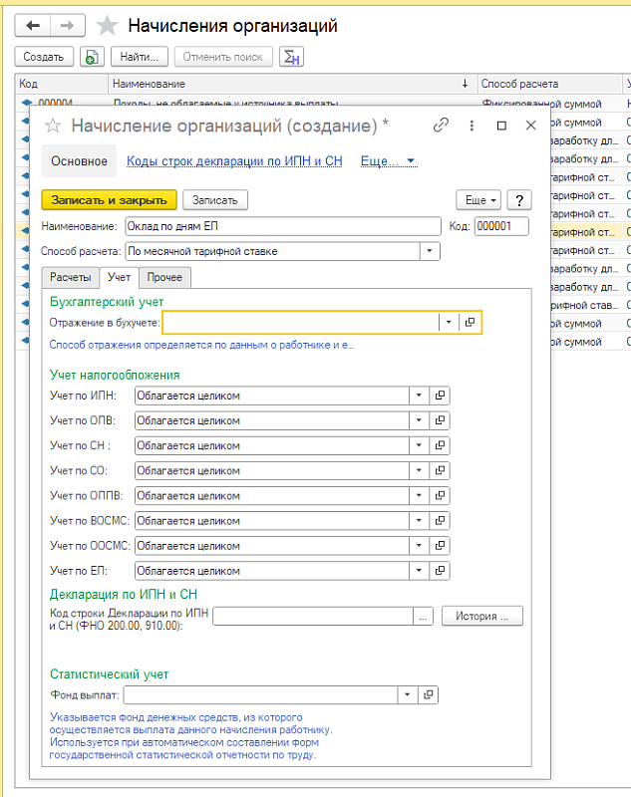Click the copy link icon in dialog header
Viewport: 631px width, 797px height.
point(441,126)
